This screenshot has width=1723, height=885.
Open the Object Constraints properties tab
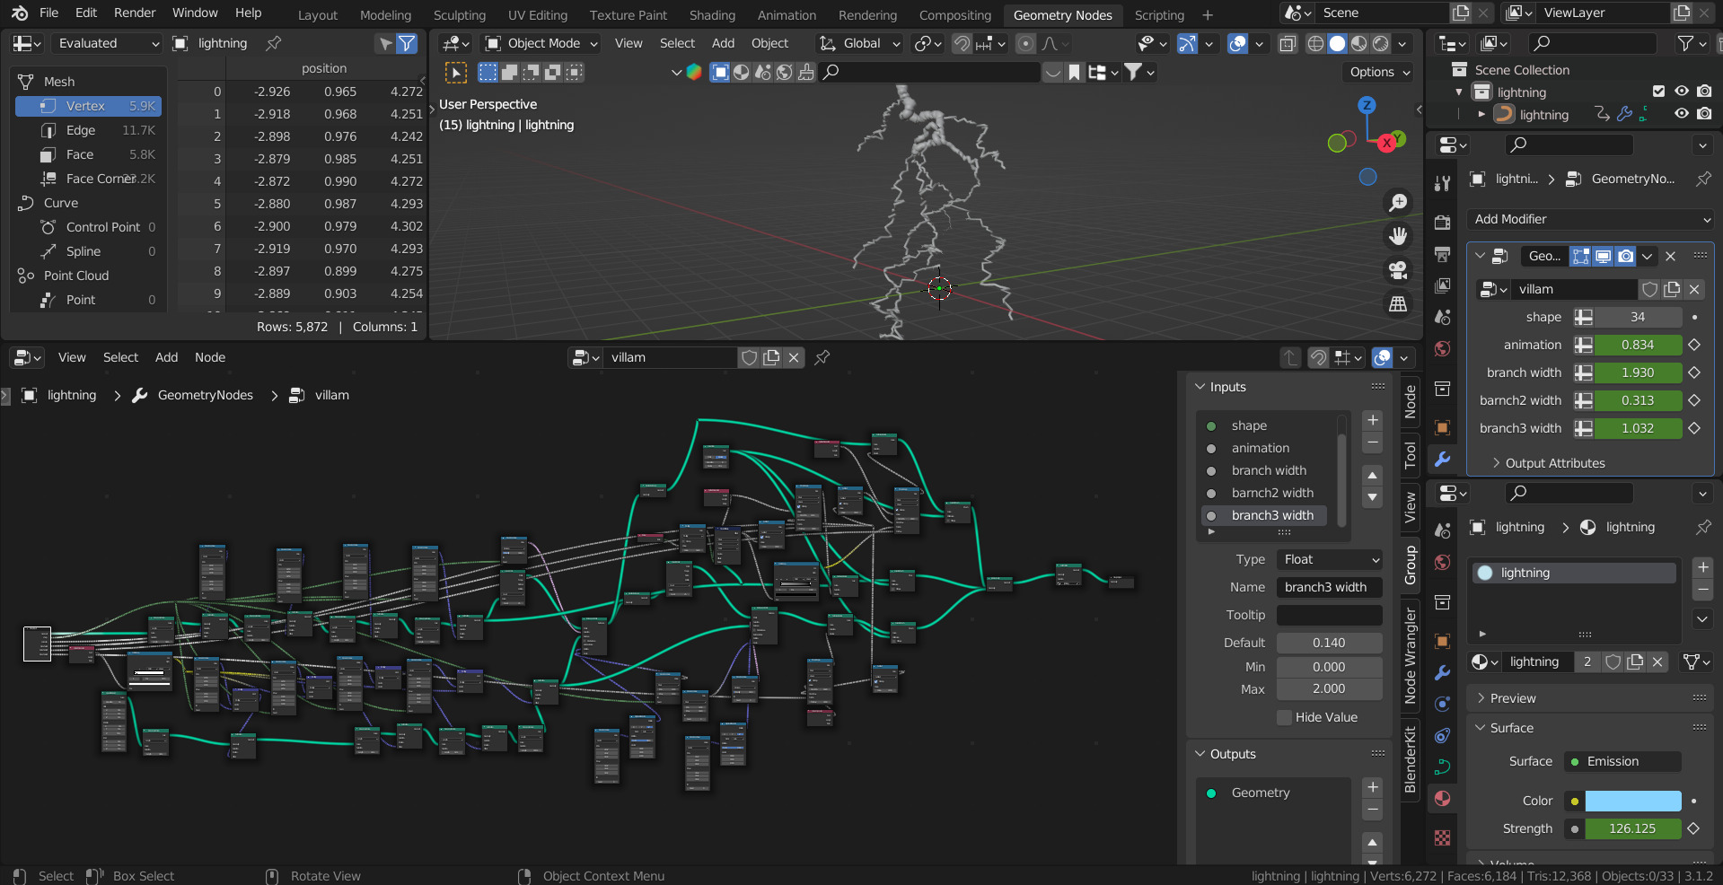coord(1442,736)
